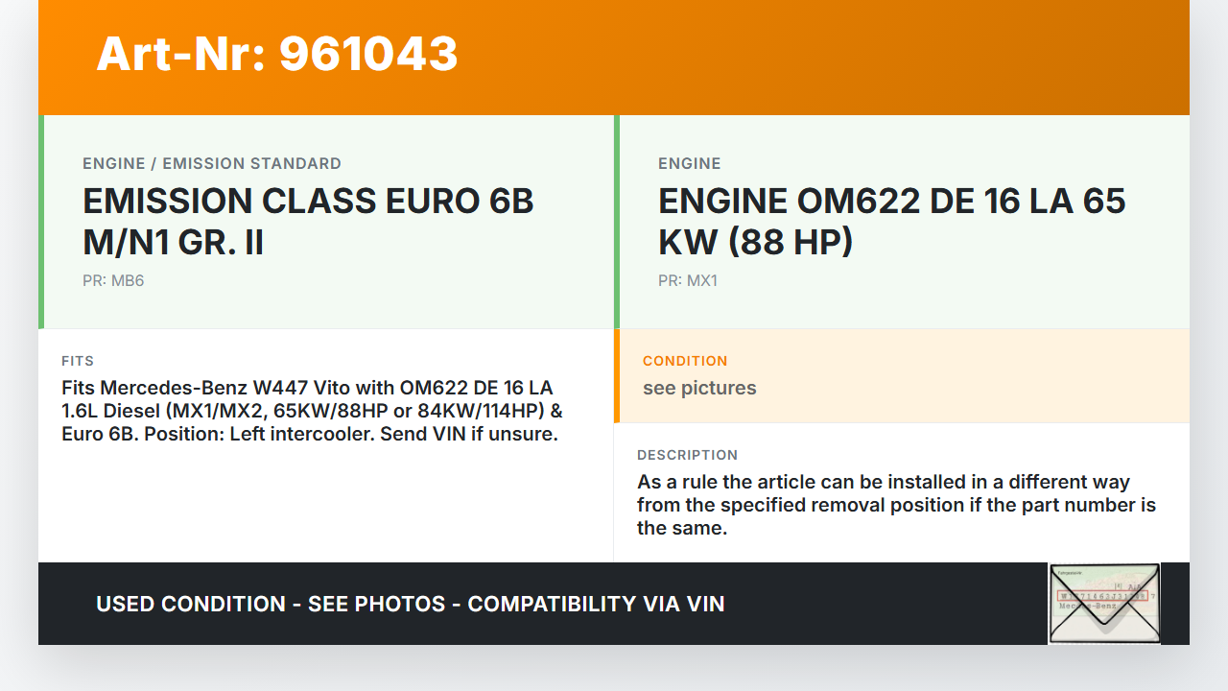Click the Art-Nr: 961043 heading
This screenshot has width=1228, height=691.
pos(277,54)
